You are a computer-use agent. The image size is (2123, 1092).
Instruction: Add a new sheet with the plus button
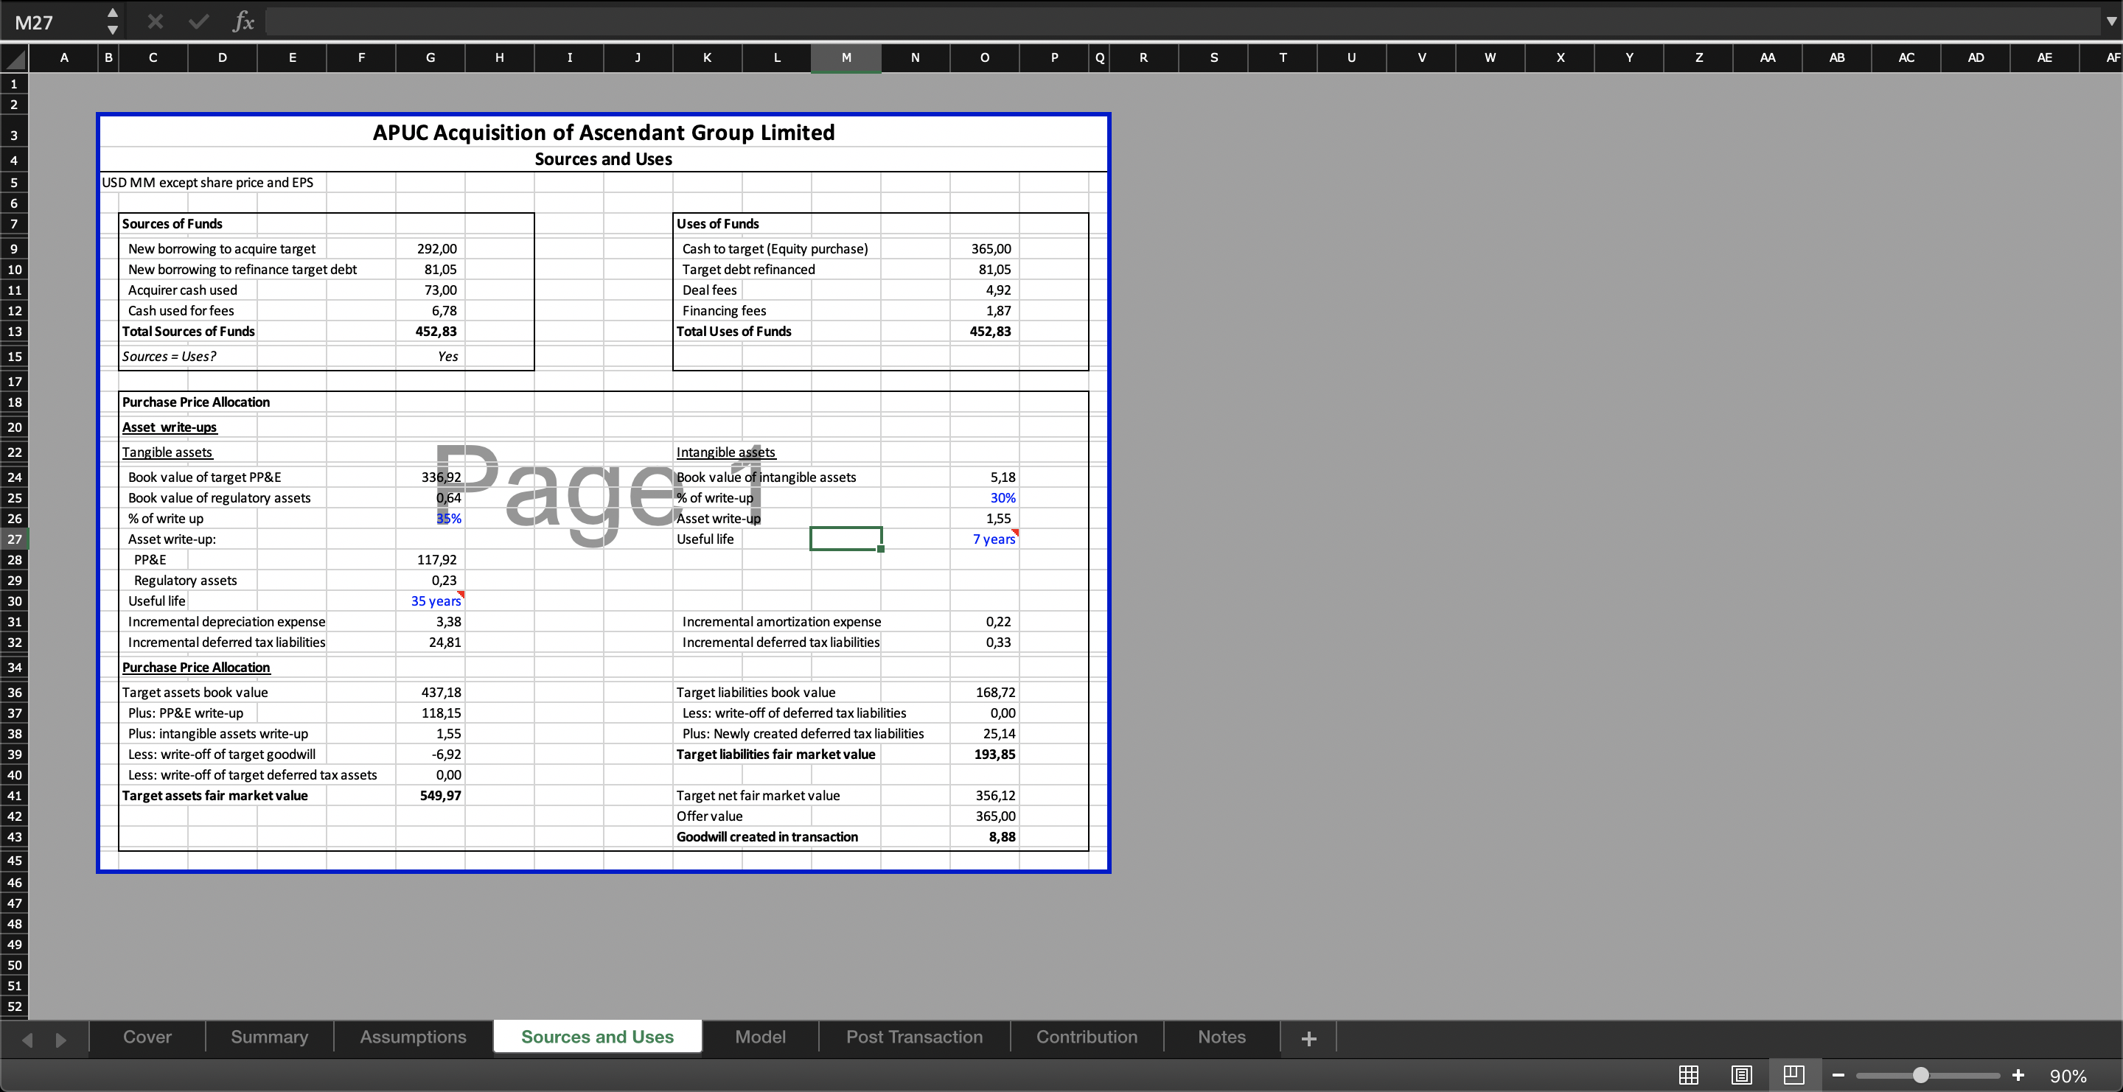click(1308, 1037)
